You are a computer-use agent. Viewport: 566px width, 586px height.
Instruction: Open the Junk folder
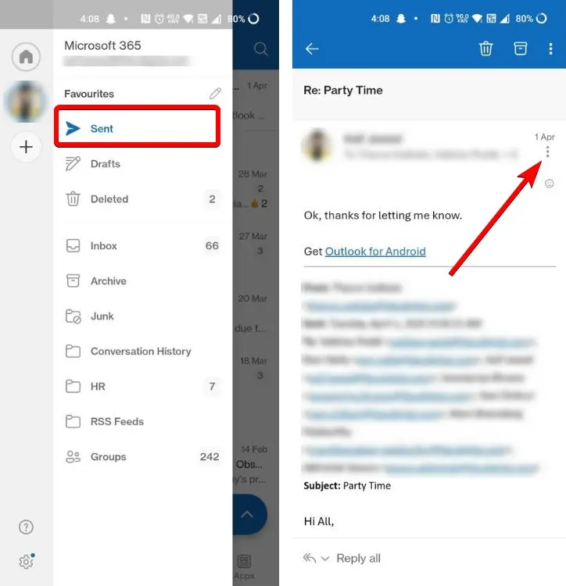pos(143,316)
